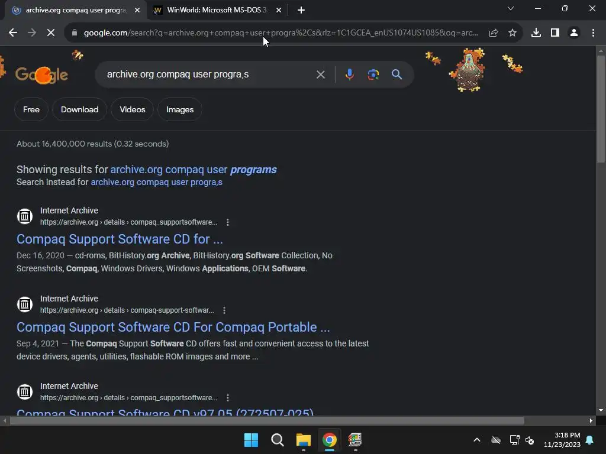Switch to Videos results

(133, 109)
